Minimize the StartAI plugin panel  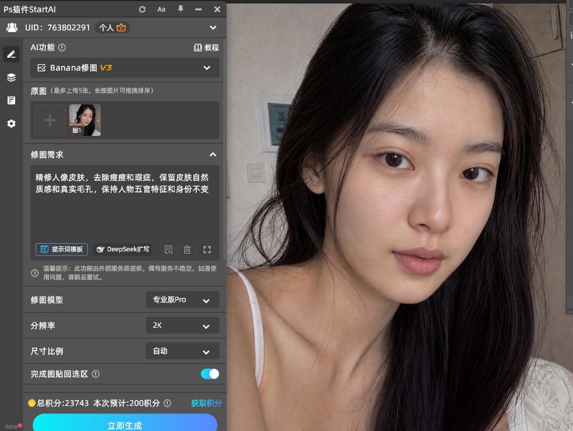click(x=199, y=9)
